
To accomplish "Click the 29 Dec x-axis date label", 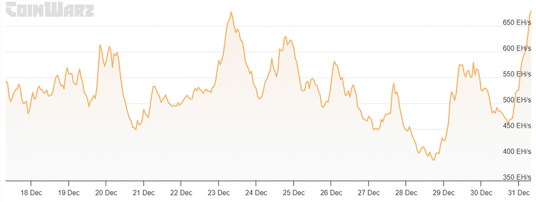I will click(x=444, y=193).
